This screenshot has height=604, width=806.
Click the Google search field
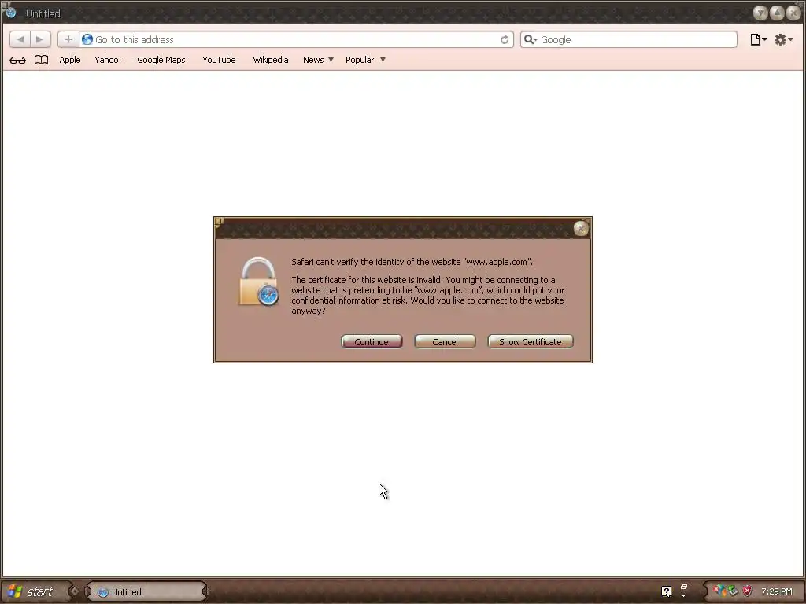click(x=629, y=39)
